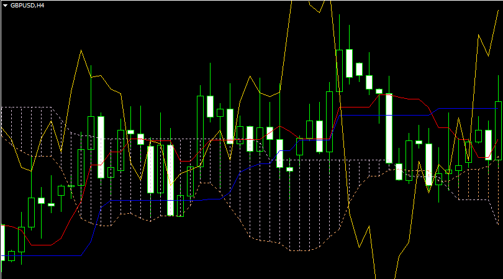Click the last candlestick at right edge

point(498,130)
